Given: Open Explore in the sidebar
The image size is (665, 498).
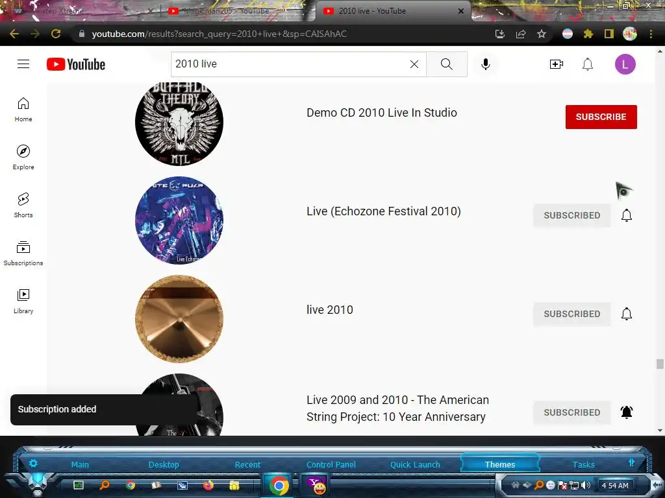Looking at the screenshot, I should pyautogui.click(x=23, y=158).
